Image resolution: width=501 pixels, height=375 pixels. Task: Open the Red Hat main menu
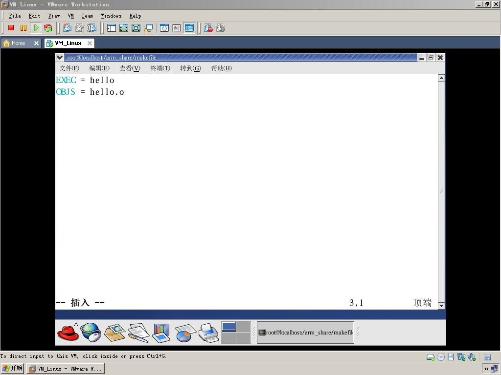tap(68, 333)
